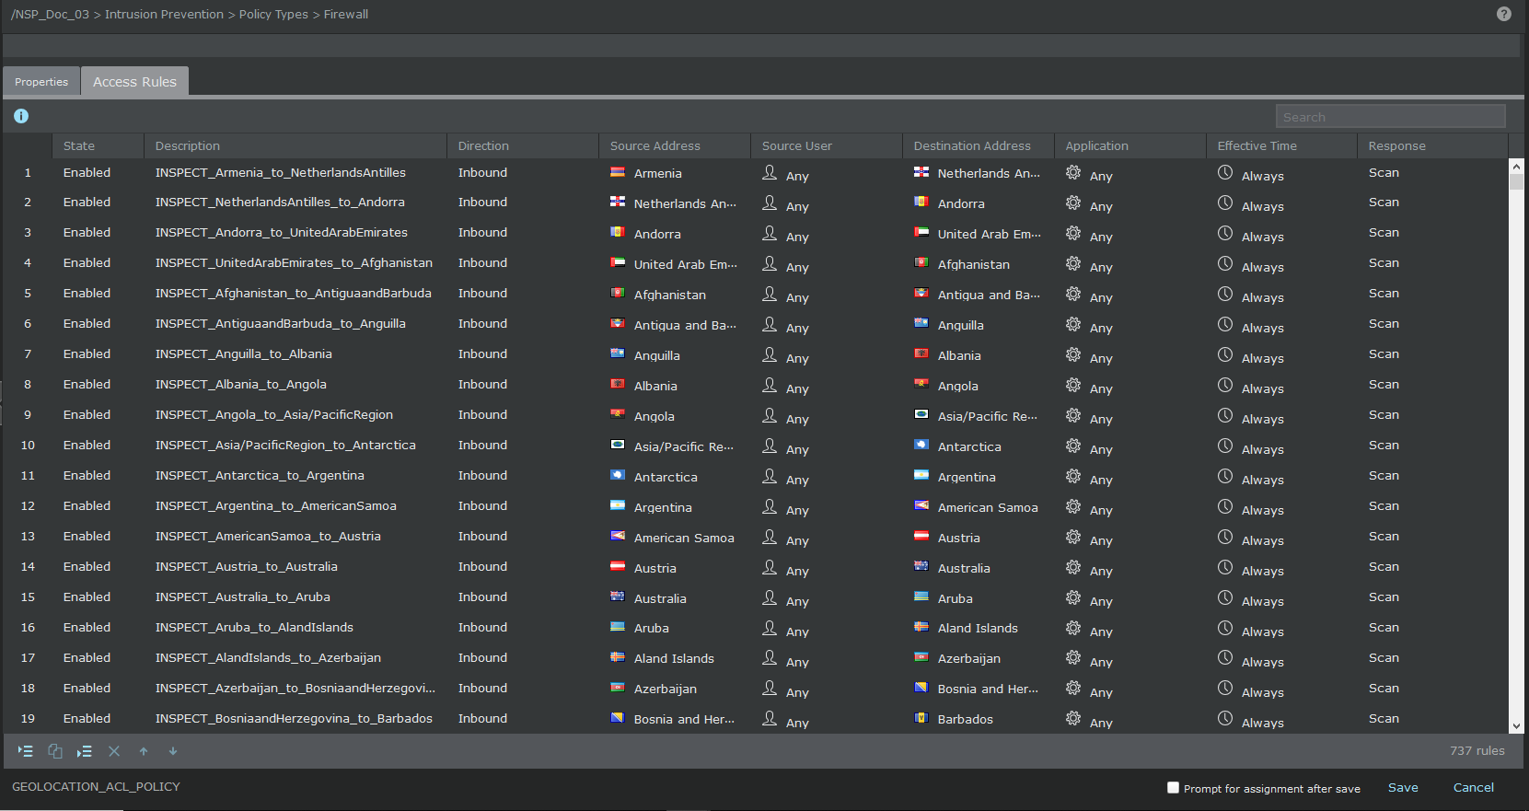The height and width of the screenshot is (811, 1529).
Task: Click Always effective time in rule 18
Action: point(1262,692)
